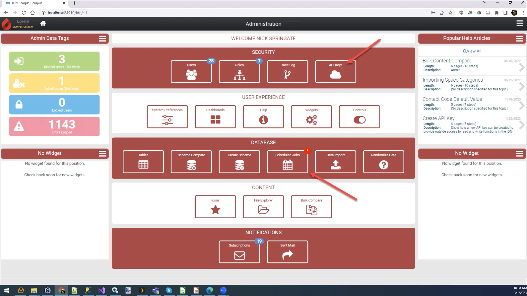Viewport: 527px width, 296px height.
Task: Open the Trace Log tile
Action: [x=287, y=71]
